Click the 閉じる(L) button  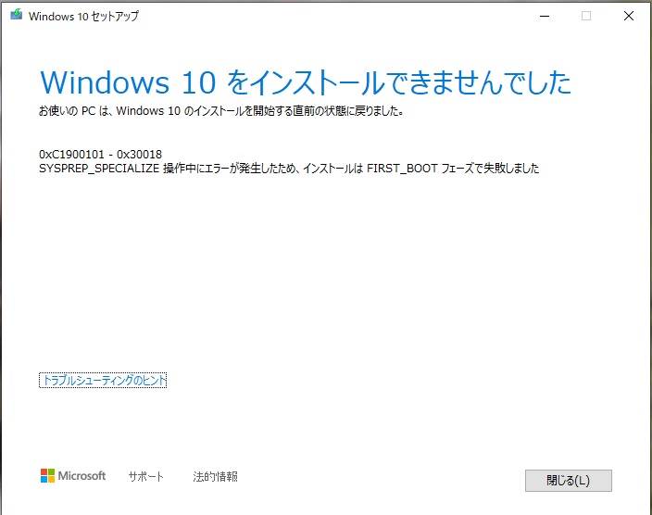(568, 481)
